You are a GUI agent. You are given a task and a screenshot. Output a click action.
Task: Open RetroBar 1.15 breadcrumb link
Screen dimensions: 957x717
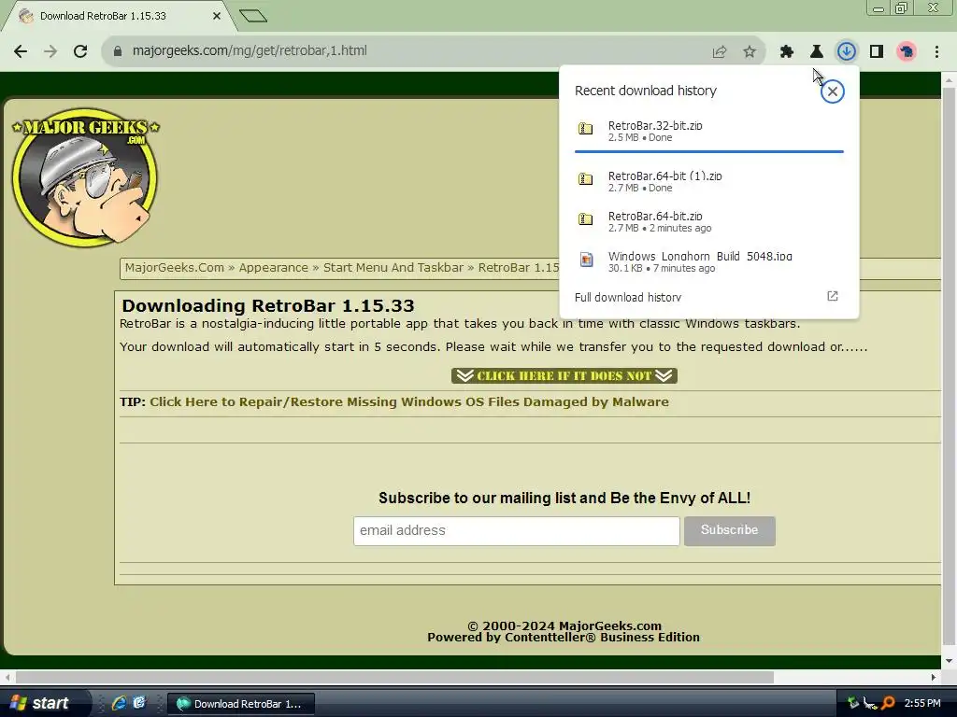tap(518, 268)
